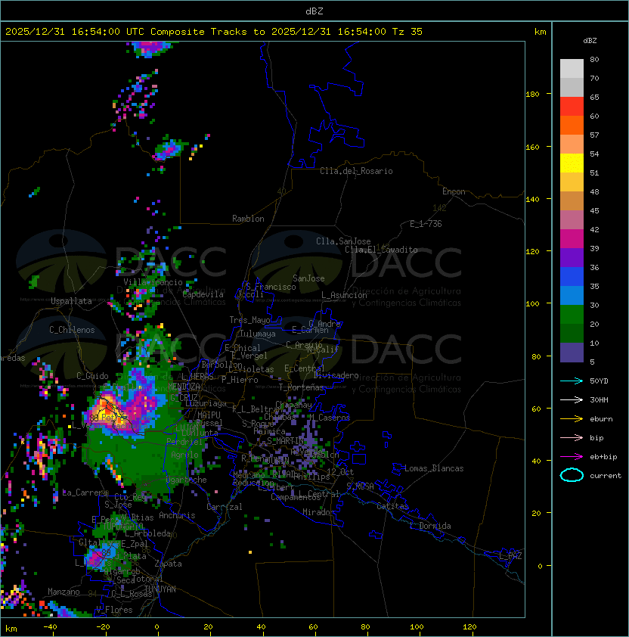Click the 'C_Chilenos' map label
Image resolution: width=629 pixels, height=637 pixels.
point(72,330)
